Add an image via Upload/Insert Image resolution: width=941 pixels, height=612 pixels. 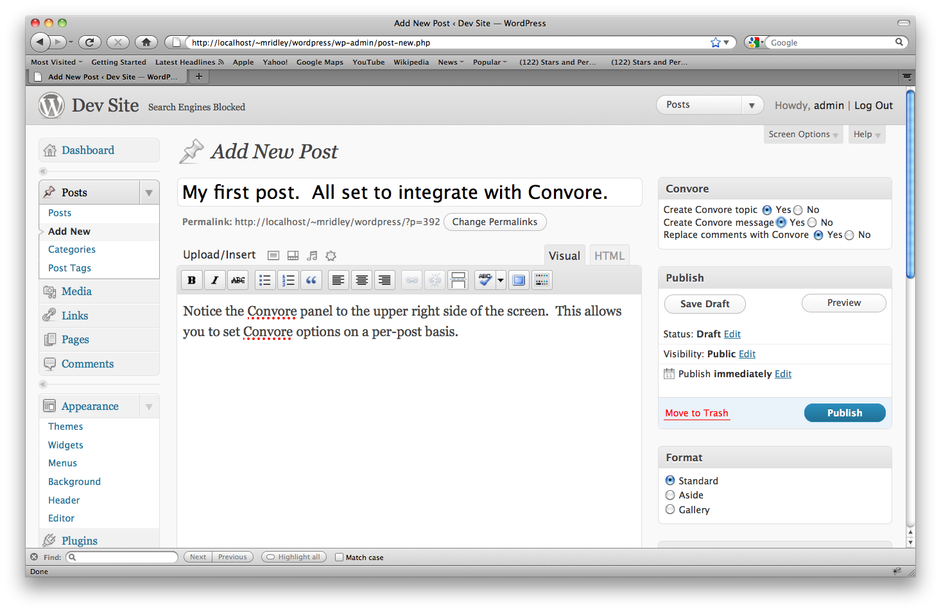pos(273,255)
